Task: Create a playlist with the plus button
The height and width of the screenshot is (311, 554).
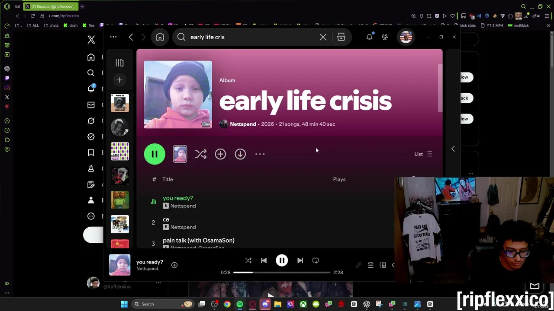Action: pos(119,80)
